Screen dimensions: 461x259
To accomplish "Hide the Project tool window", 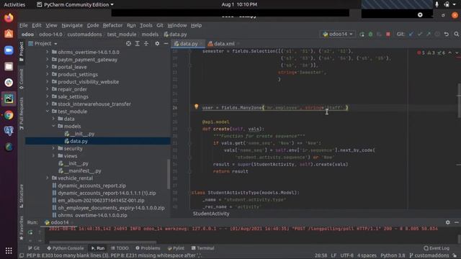I will (166, 43).
